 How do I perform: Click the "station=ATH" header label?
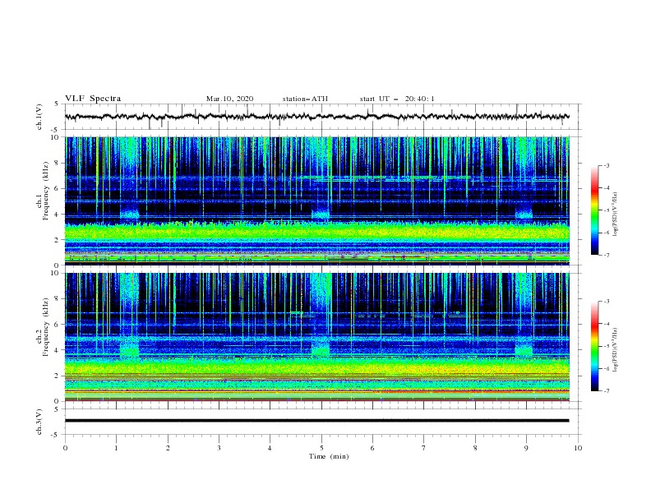click(305, 99)
